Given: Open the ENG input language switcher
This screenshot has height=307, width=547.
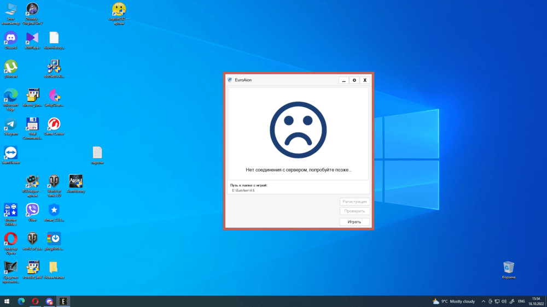Looking at the screenshot, I should (521, 301).
